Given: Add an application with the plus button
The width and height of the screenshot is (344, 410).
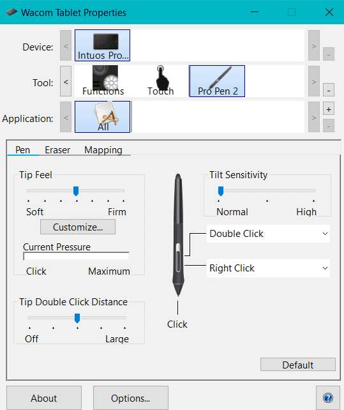Looking at the screenshot, I should pyautogui.click(x=329, y=109).
